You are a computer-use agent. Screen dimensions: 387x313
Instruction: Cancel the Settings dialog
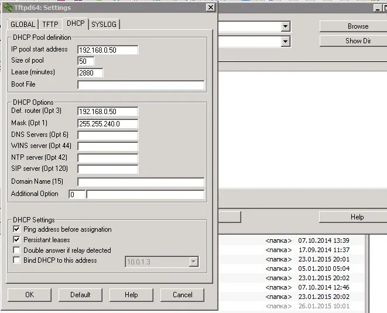tap(183, 295)
